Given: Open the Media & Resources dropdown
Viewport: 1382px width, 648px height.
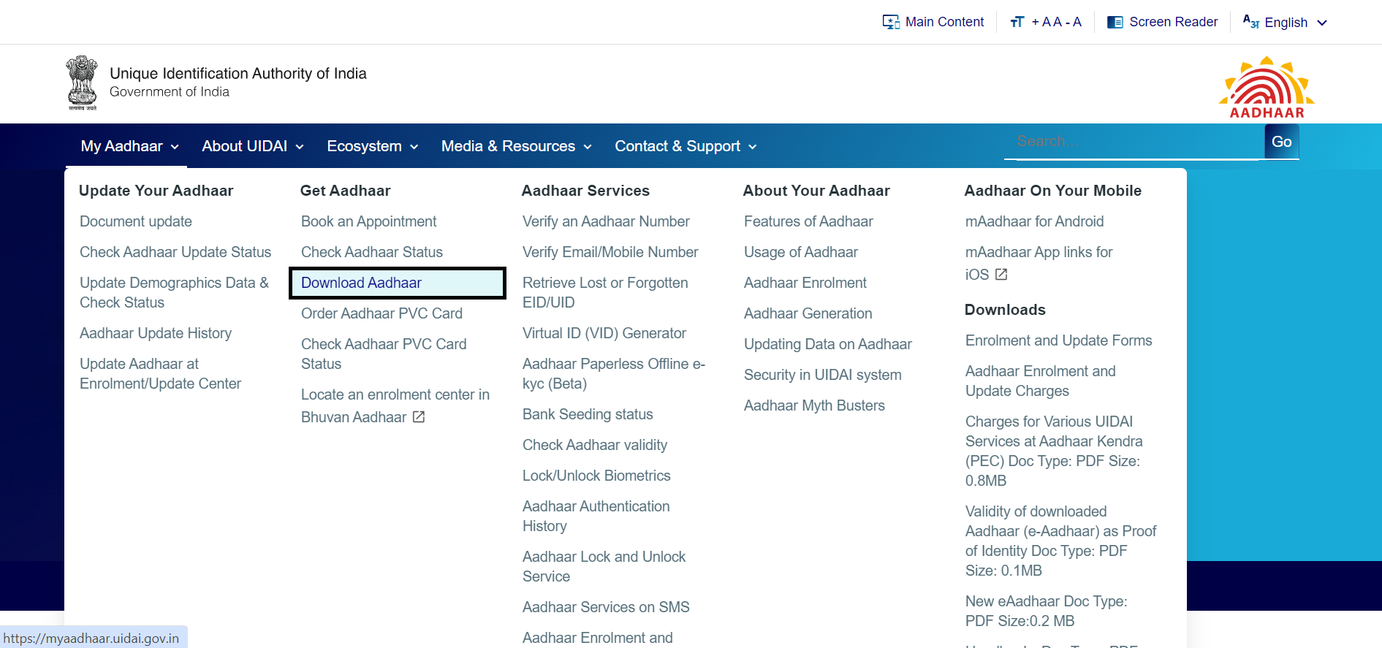Looking at the screenshot, I should pos(516,146).
